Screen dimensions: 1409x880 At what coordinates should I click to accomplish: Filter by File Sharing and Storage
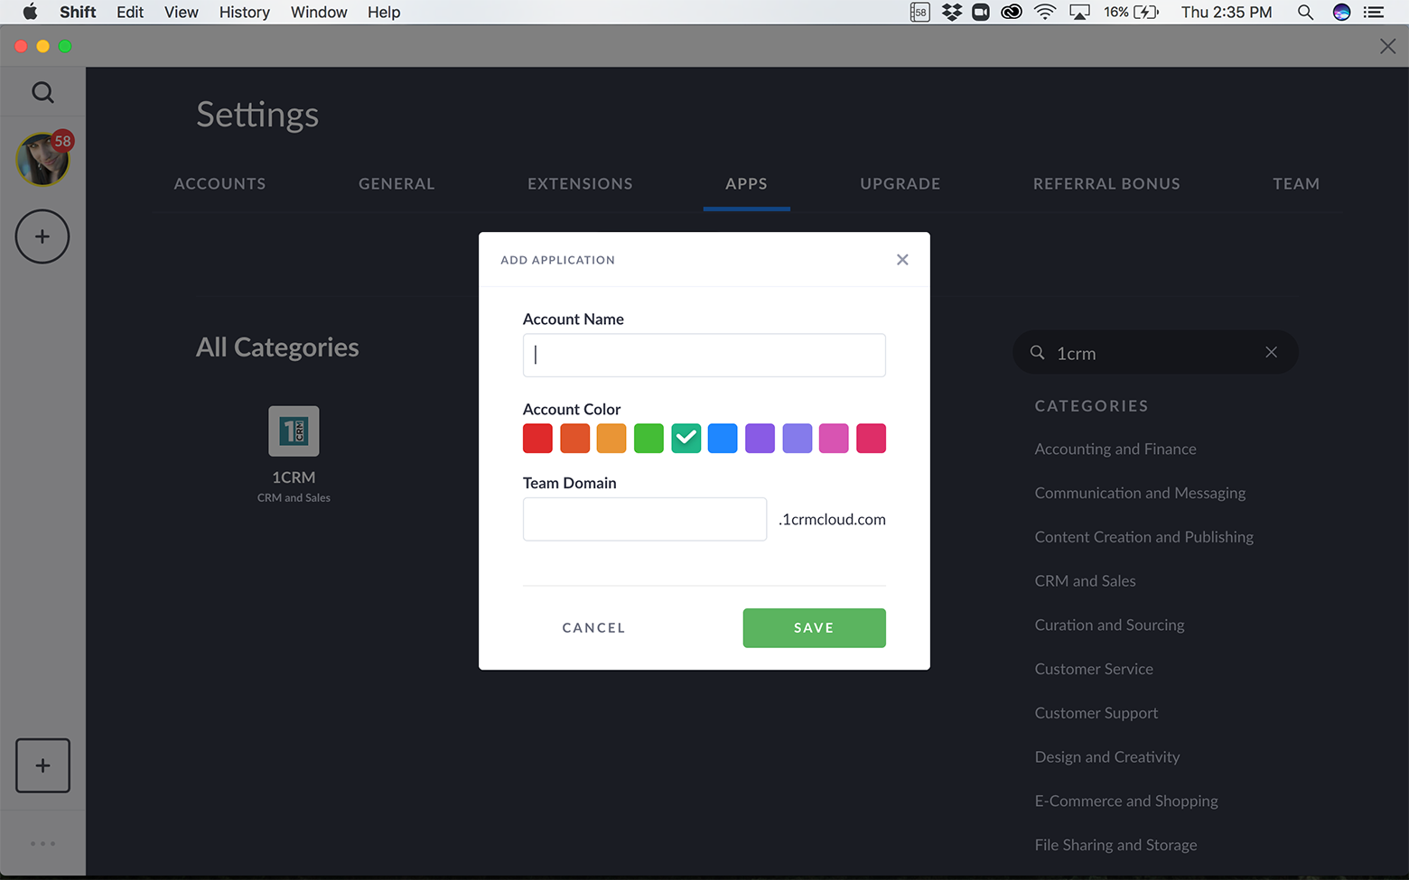(1116, 845)
